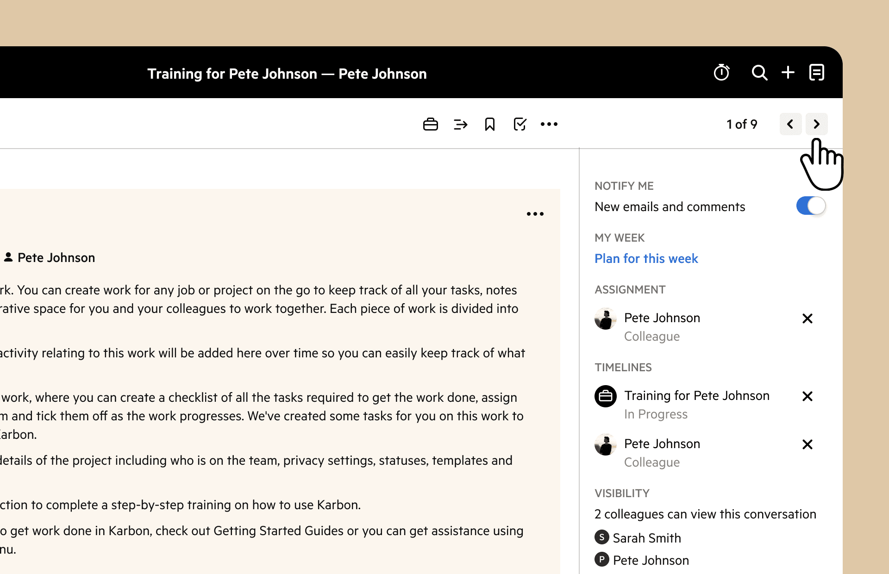889x574 pixels.
Task: Click Pete Johnson name in Timelines
Action: 662,444
